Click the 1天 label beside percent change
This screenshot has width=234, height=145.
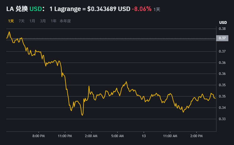pyautogui.click(x=157, y=9)
